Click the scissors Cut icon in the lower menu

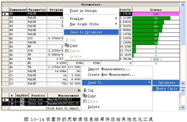pyautogui.click(x=85, y=90)
